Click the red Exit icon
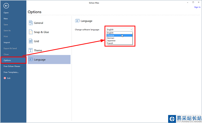This screenshot has height=123, width=202. pos(5,78)
